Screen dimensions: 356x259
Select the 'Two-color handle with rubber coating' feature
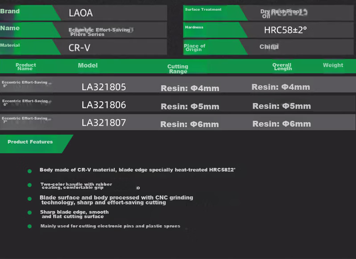(76, 186)
